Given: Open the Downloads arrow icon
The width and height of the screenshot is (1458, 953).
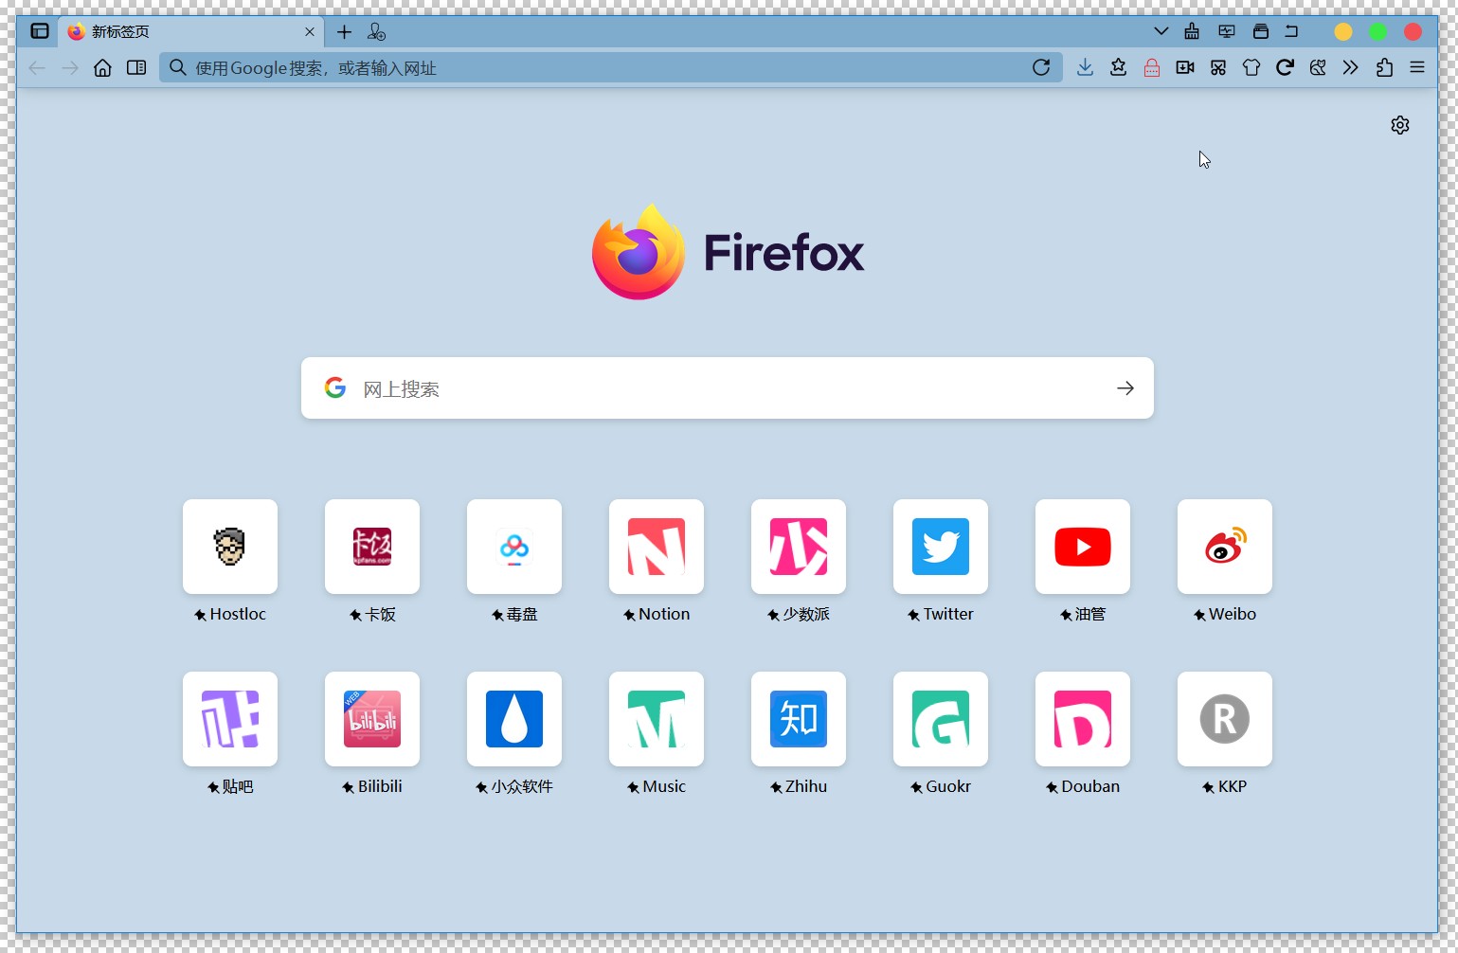Looking at the screenshot, I should tap(1085, 67).
